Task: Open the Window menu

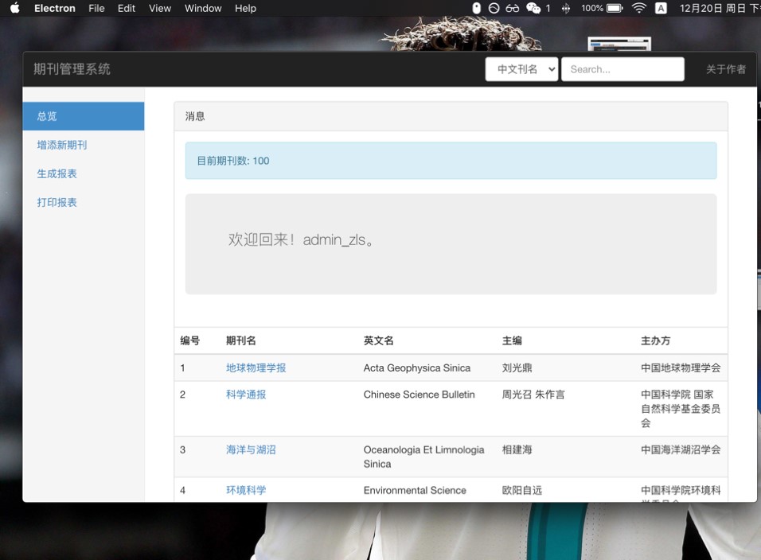Action: [203, 8]
